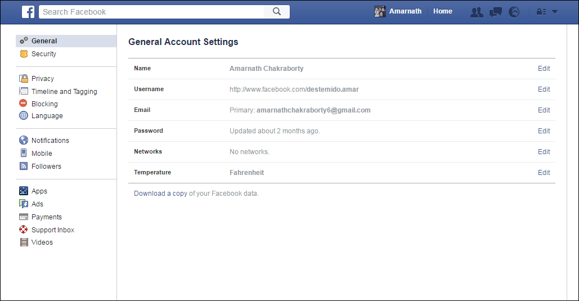
Task: Click the primary email address text
Action: [313, 110]
